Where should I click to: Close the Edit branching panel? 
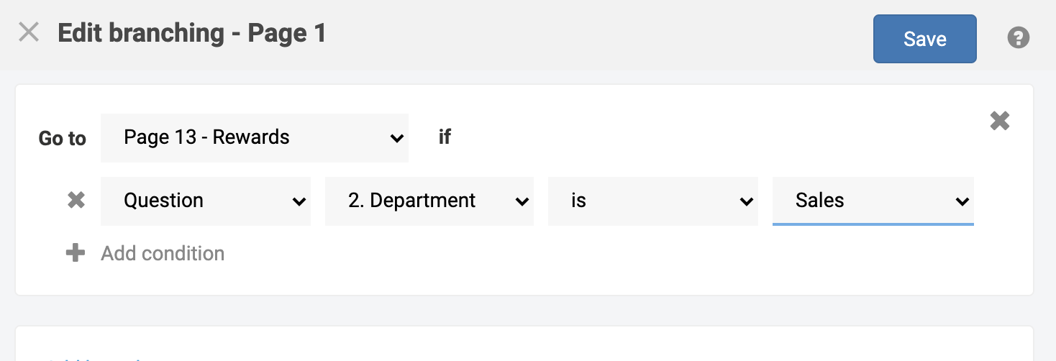(29, 32)
